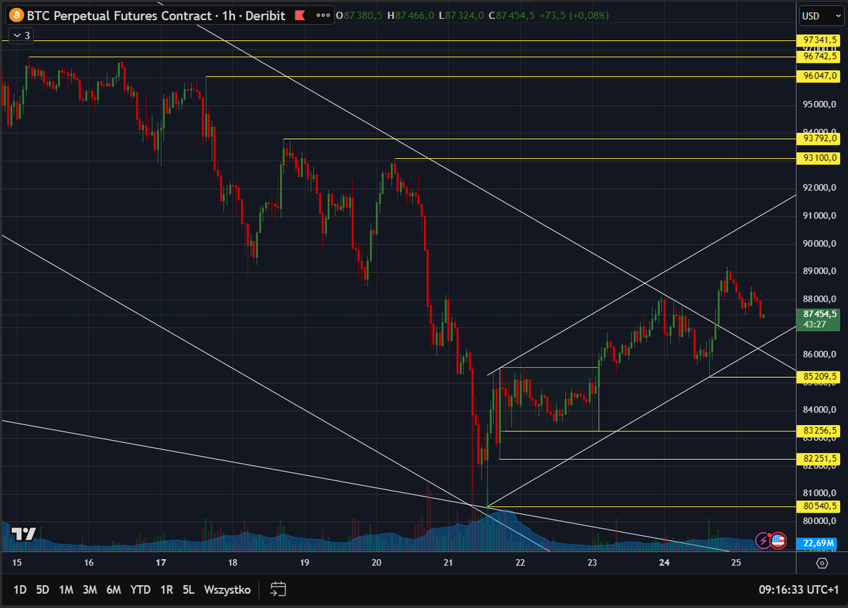Select the 6M date range
Screen dimensions: 848x608
[113, 589]
